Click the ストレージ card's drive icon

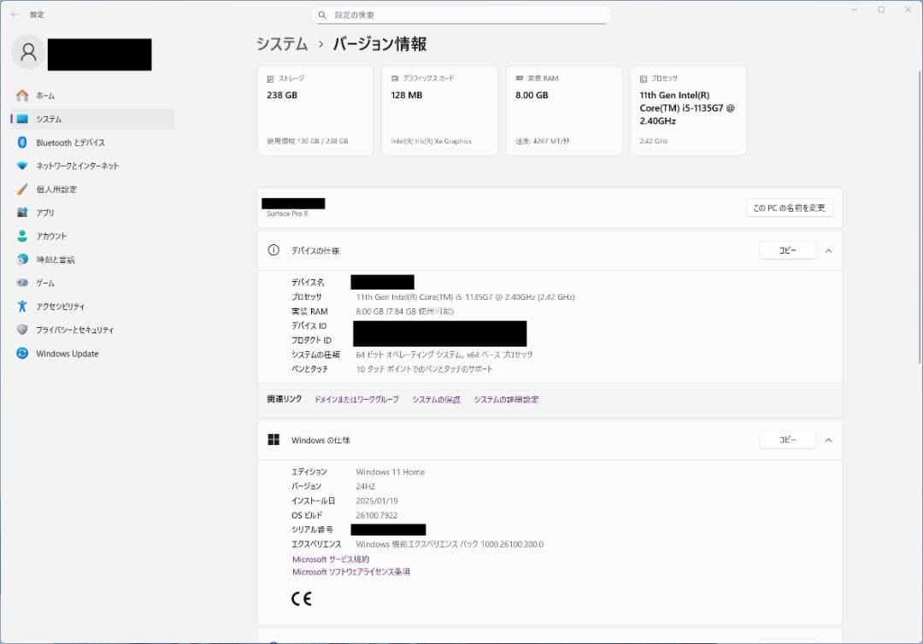coord(270,79)
